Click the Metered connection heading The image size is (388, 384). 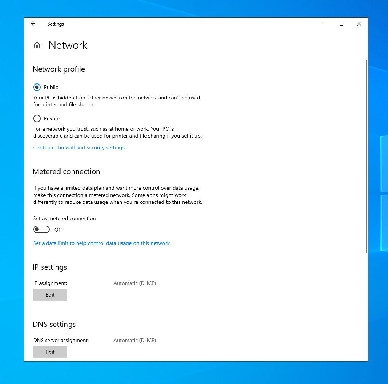tap(66, 171)
